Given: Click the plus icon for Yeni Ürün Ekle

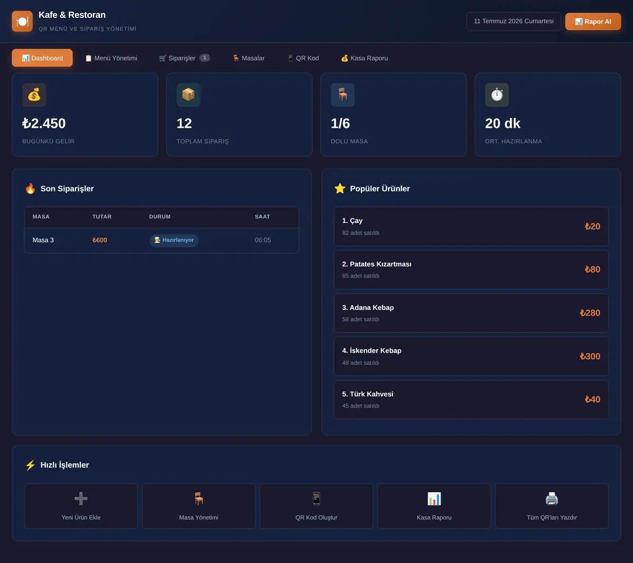Looking at the screenshot, I should click(x=81, y=499).
